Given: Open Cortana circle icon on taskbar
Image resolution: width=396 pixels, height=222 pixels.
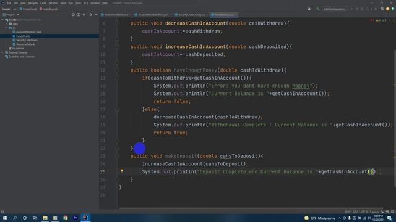Looking at the screenshot, I should pos(25,218).
